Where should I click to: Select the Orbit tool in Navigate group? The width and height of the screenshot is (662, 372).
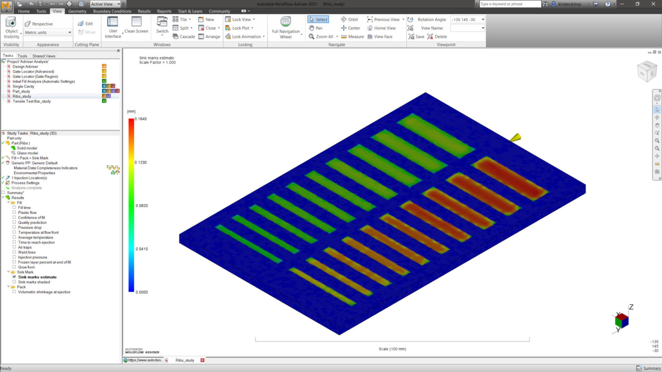(350, 19)
